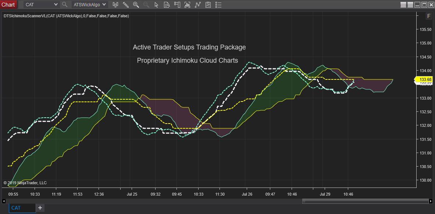435x214 pixels.
Task: Select 'Active Trader Setups Trading Package' text
Action: 189,47
